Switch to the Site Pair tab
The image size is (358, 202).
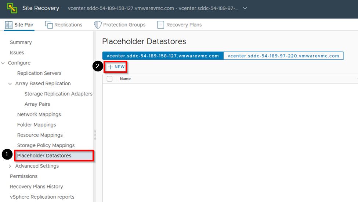(x=19, y=25)
